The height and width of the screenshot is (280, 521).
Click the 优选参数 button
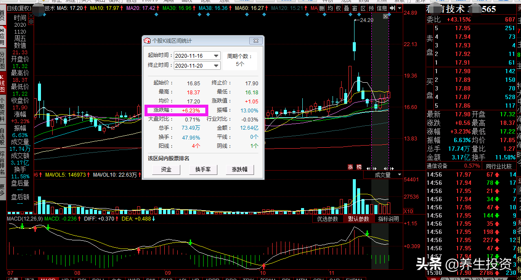[x=328, y=219]
